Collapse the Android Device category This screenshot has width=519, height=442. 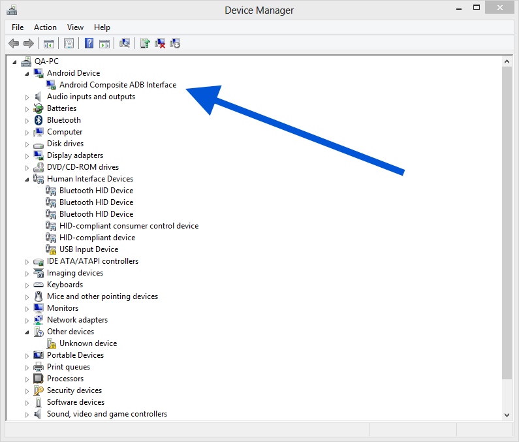click(x=27, y=74)
